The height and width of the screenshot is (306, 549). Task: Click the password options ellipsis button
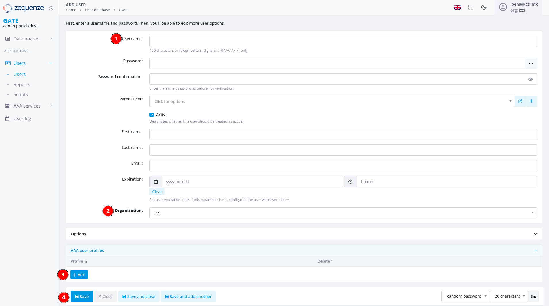click(x=531, y=63)
